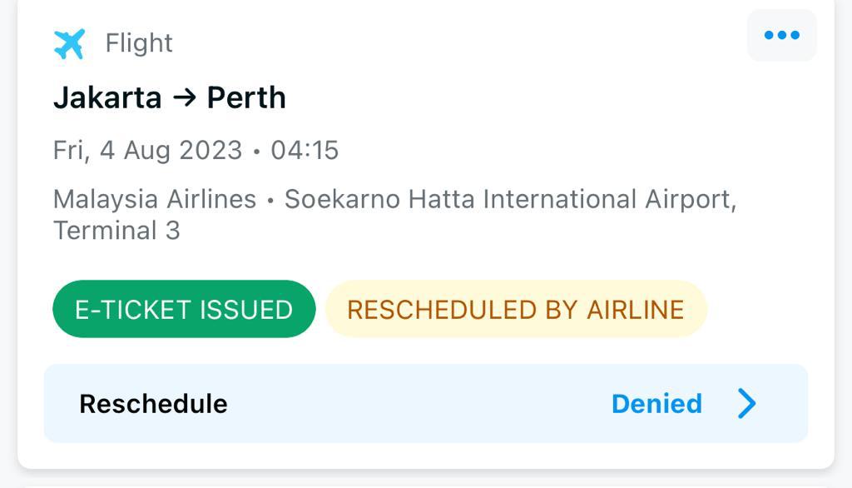
Task: Open the Denied reschedule status link
Action: pos(656,404)
